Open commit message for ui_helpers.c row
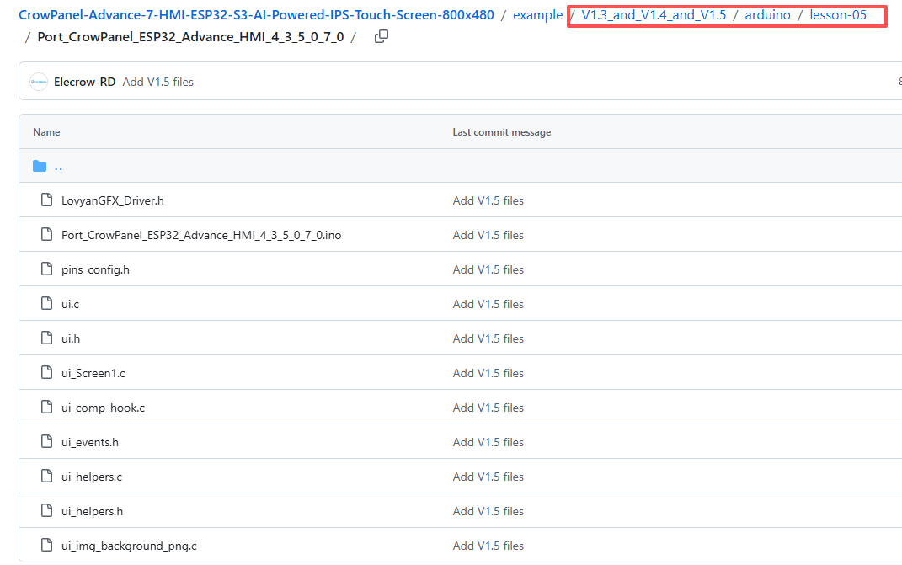 [488, 477]
